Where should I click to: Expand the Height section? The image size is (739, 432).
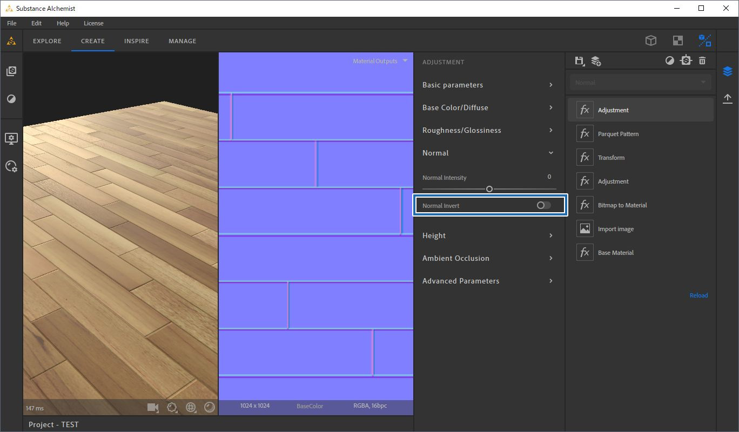[x=488, y=235]
